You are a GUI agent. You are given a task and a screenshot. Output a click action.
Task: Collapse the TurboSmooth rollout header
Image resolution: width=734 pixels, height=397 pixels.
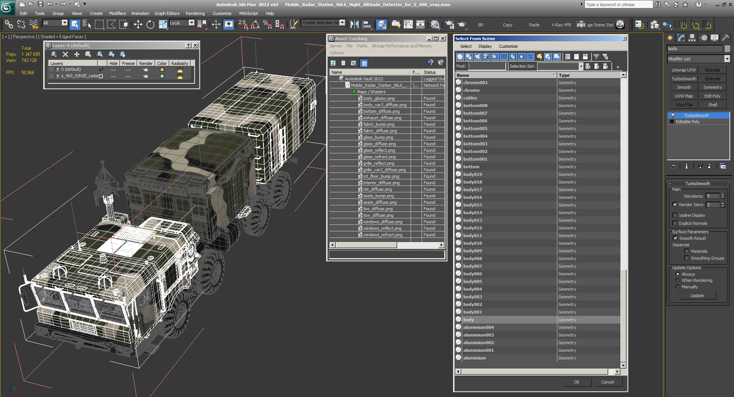[x=698, y=184]
